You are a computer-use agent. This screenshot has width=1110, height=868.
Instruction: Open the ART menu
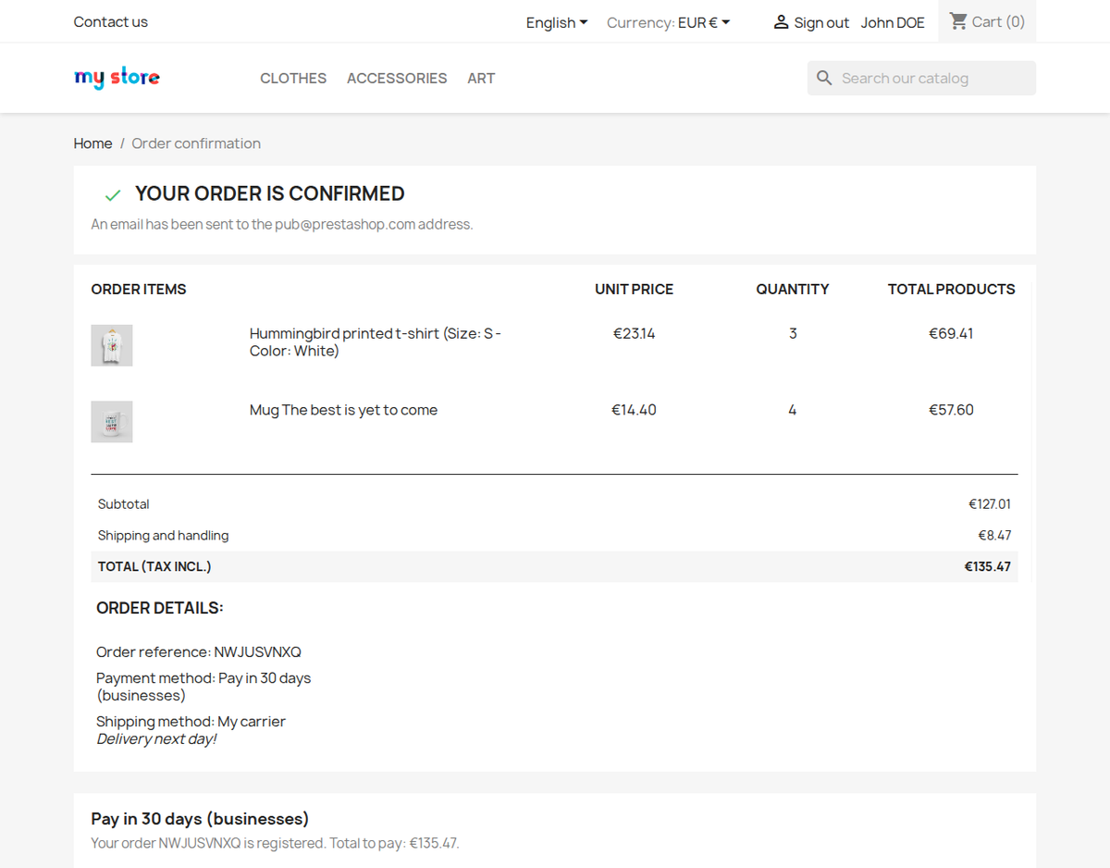click(481, 79)
